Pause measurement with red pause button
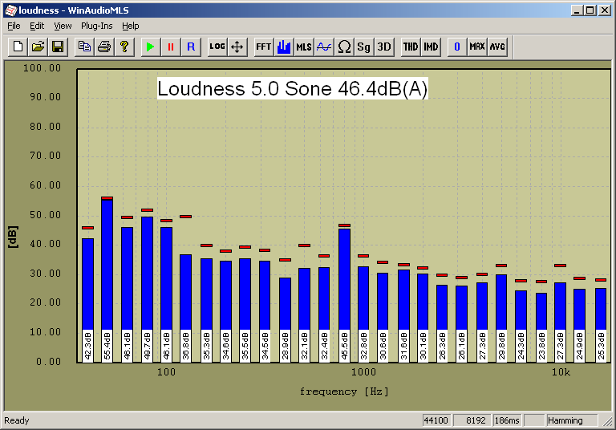The height and width of the screenshot is (430, 616). pos(170,47)
